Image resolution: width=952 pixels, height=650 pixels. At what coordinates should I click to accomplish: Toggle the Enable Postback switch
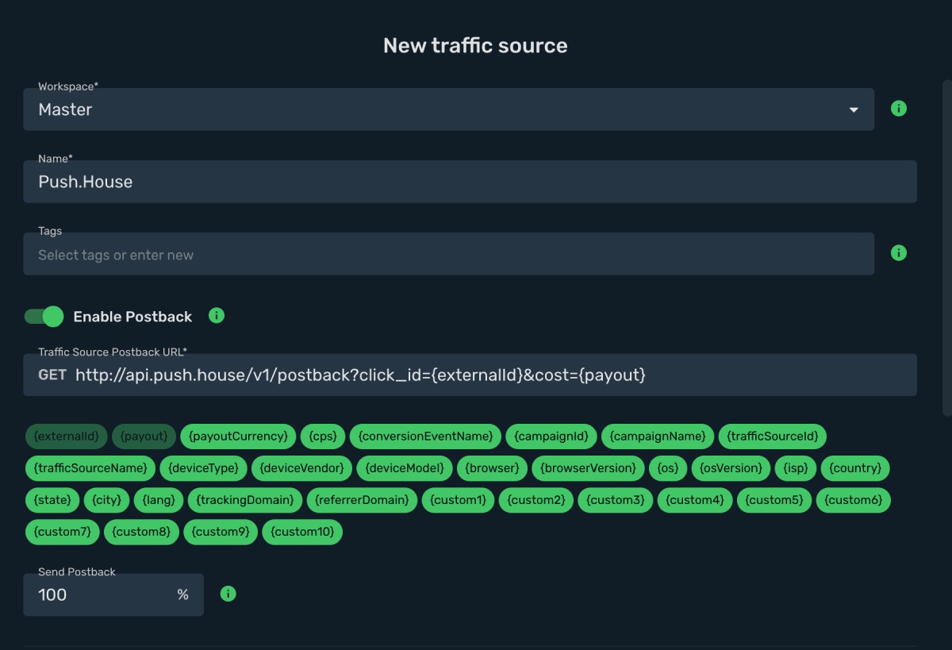[x=44, y=317]
